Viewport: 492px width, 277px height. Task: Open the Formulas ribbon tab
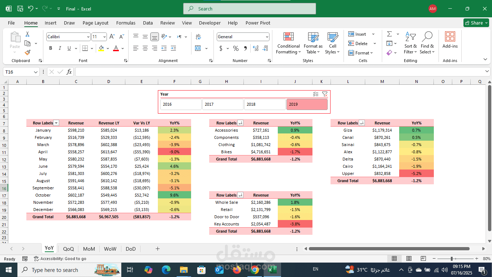pos(126,23)
